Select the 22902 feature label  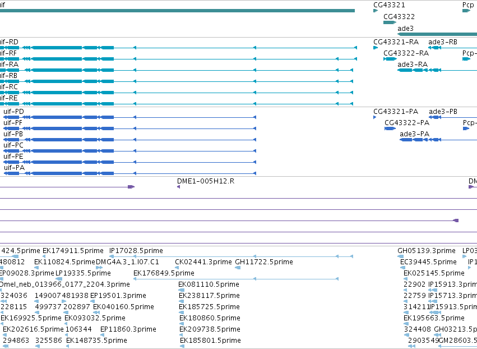[x=415, y=284]
